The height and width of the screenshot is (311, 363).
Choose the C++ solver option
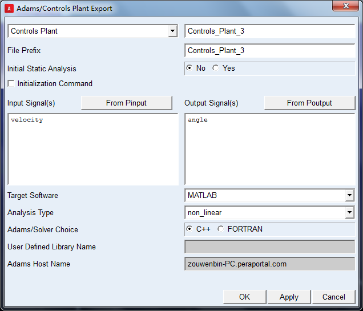[x=189, y=229]
